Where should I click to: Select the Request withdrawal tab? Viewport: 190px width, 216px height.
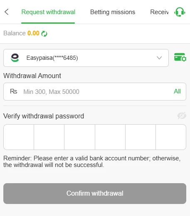click(48, 12)
